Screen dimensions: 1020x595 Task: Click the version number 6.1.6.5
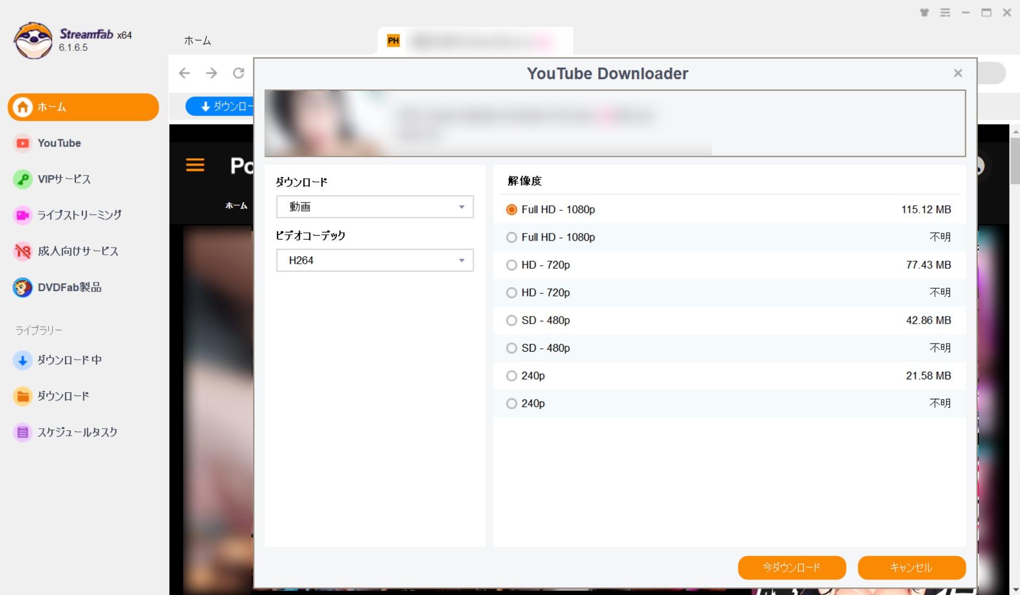point(73,48)
